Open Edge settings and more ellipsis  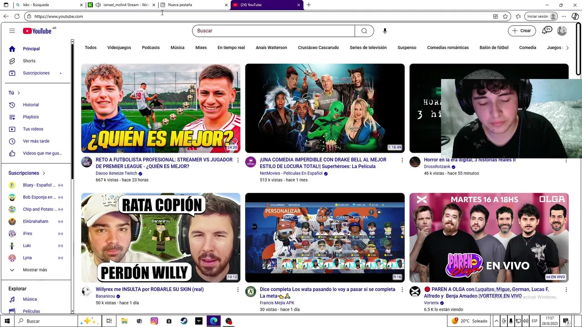[564, 16]
